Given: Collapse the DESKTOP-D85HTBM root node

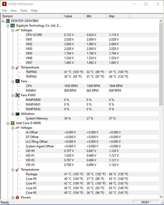Looking at the screenshot, I should point(3,21).
